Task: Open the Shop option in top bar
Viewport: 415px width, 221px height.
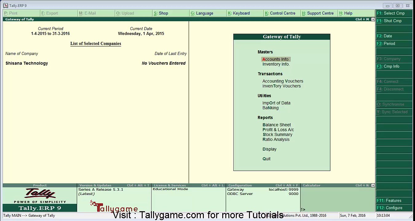Action: pos(171,13)
